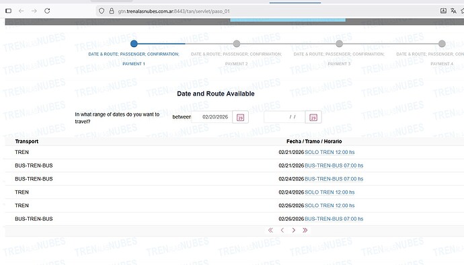Select 02/24/2026 BUS-TREN-BUS 07:00 hs link
Viewport: 464px width, 265px height.
[334, 179]
